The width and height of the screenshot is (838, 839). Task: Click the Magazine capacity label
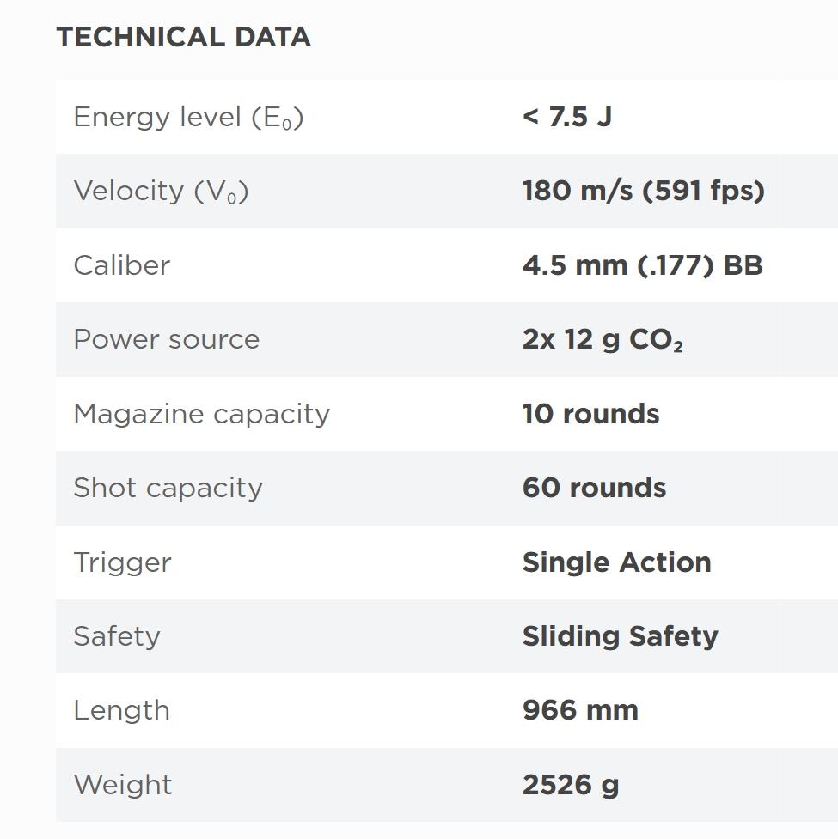click(x=201, y=414)
